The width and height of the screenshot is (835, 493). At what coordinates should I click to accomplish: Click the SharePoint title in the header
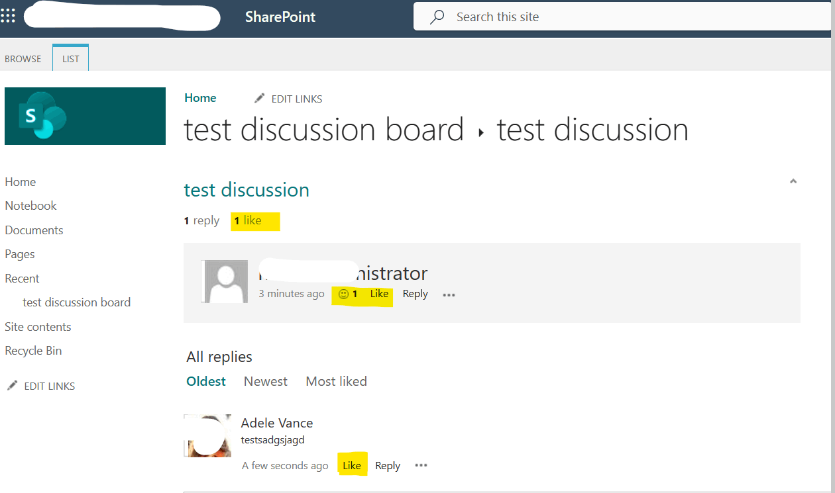tap(280, 17)
